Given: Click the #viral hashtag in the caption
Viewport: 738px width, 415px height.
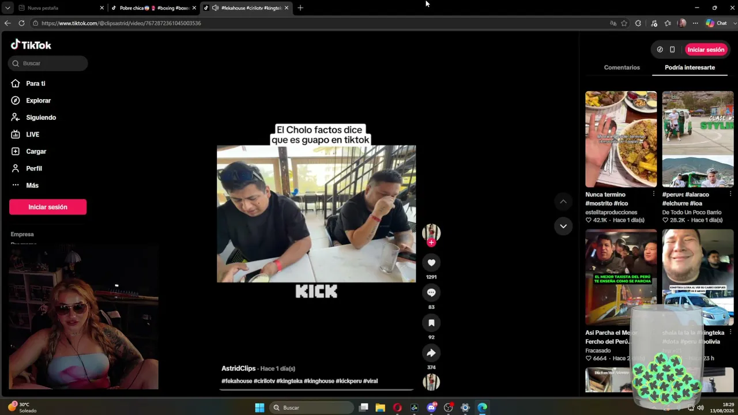Looking at the screenshot, I should click(371, 381).
